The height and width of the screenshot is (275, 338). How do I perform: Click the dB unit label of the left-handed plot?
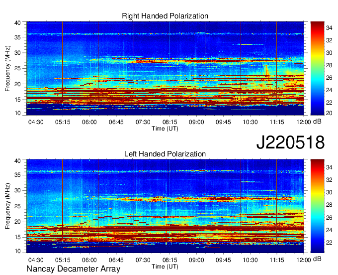[x=317, y=259]
